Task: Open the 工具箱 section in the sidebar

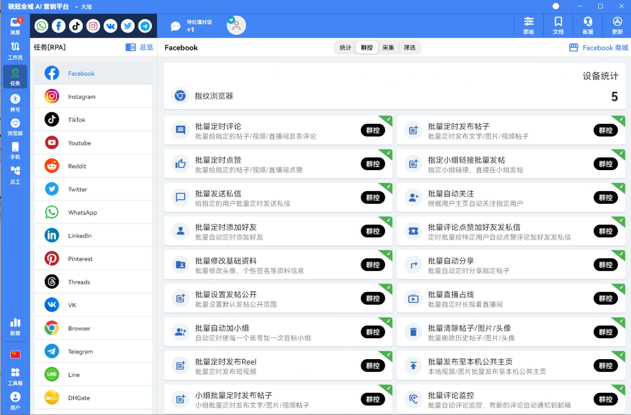Action: coord(15,376)
